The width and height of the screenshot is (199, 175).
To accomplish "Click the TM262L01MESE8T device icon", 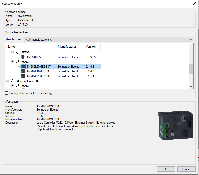I will pyautogui.click(x=23, y=76).
